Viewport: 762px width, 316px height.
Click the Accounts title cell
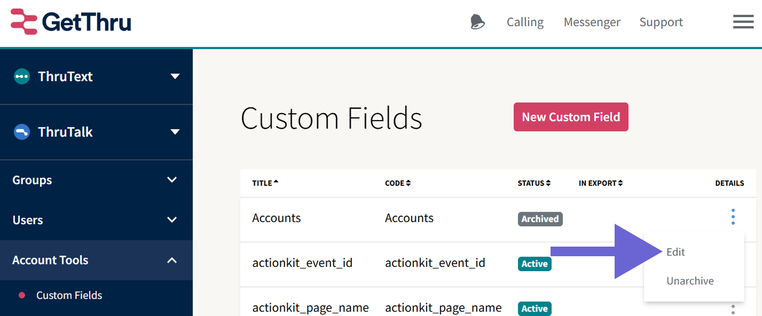[277, 218]
